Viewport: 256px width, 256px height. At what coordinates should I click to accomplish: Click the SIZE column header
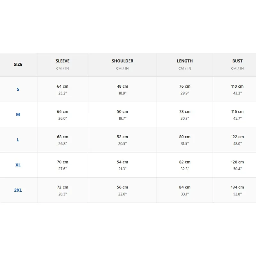click(18, 64)
